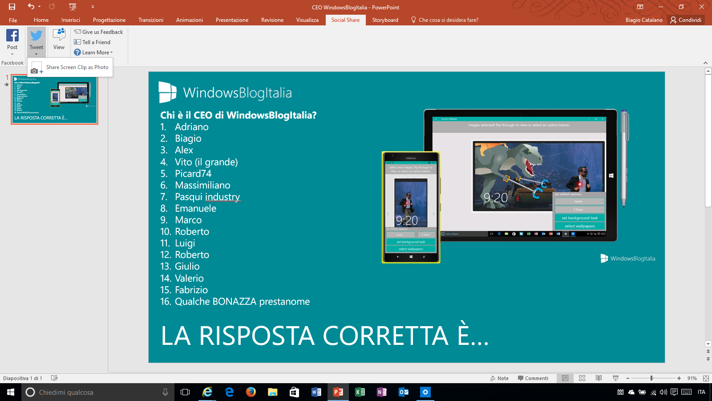Toggle the Note pane button

click(x=499, y=378)
